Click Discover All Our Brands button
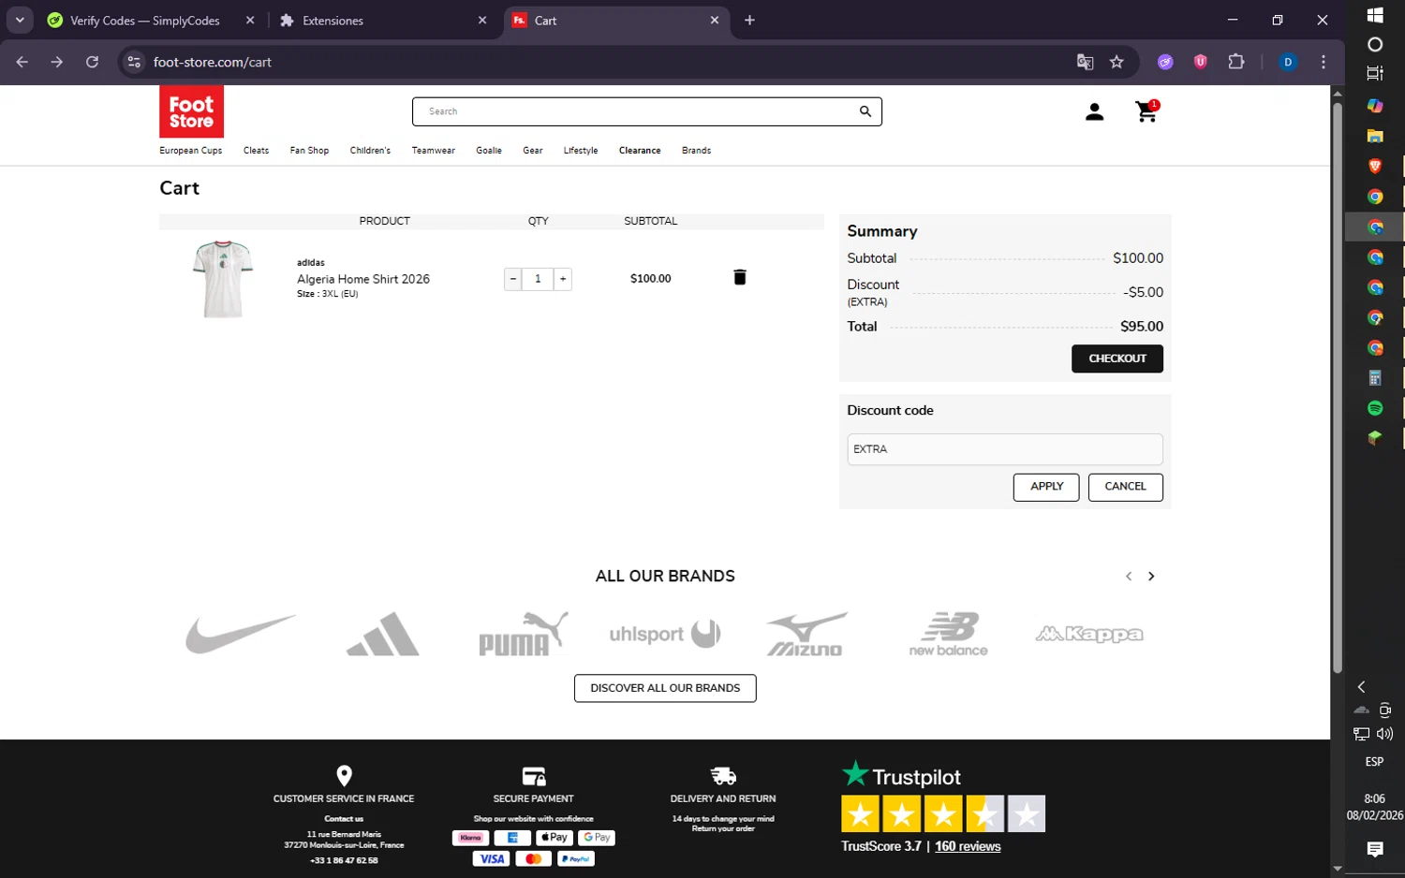1405x878 pixels. (x=665, y=688)
